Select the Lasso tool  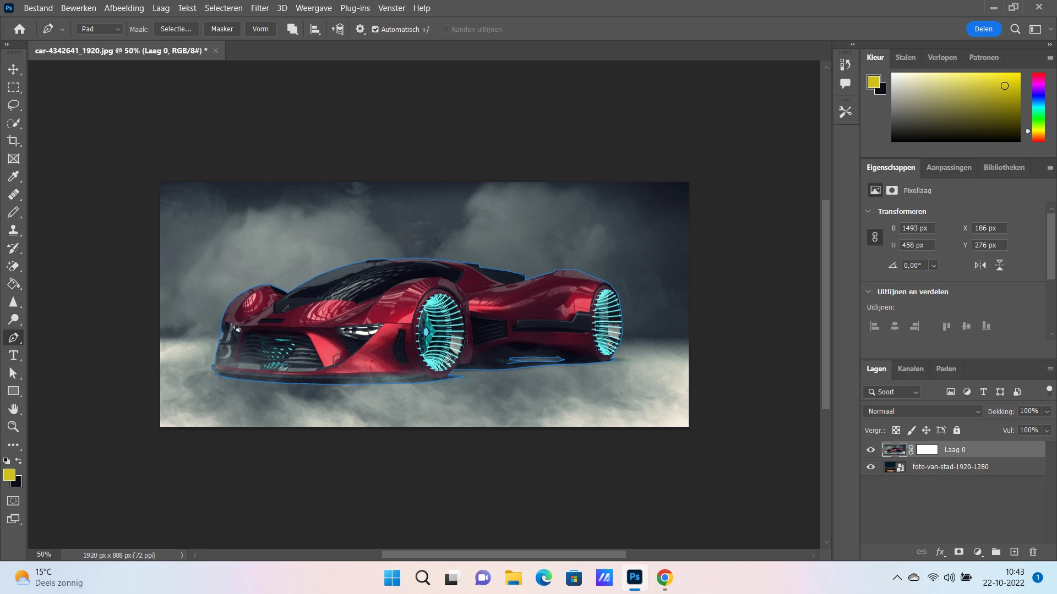pyautogui.click(x=13, y=105)
